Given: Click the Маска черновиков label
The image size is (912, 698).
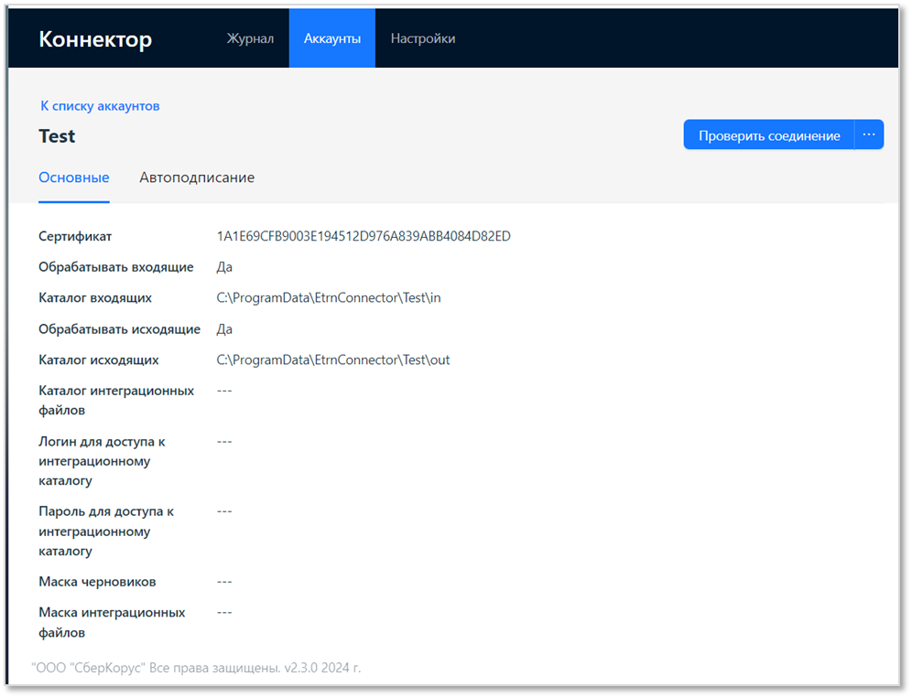Looking at the screenshot, I should pyautogui.click(x=97, y=582).
